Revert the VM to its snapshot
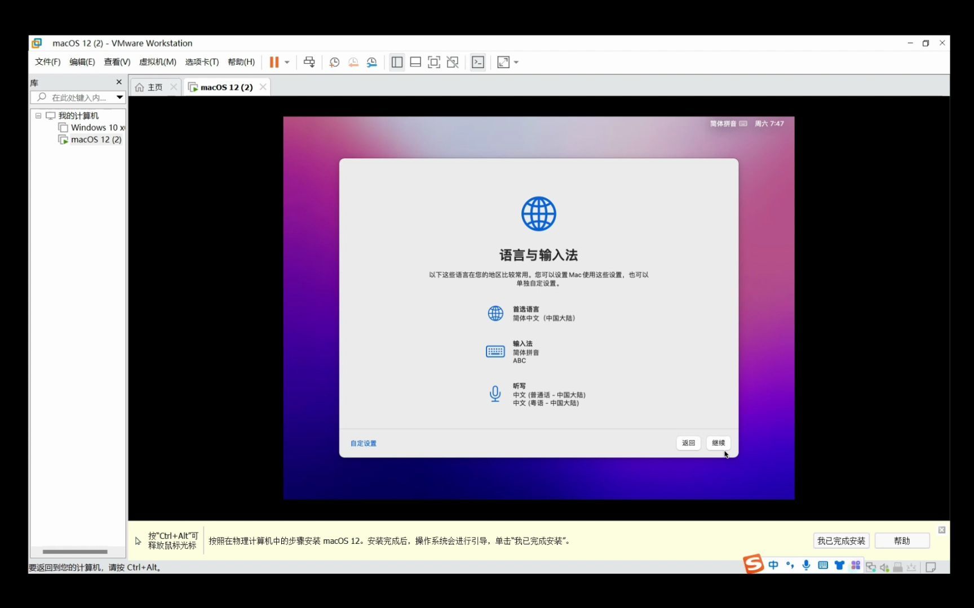This screenshot has height=608, width=974. 353,62
